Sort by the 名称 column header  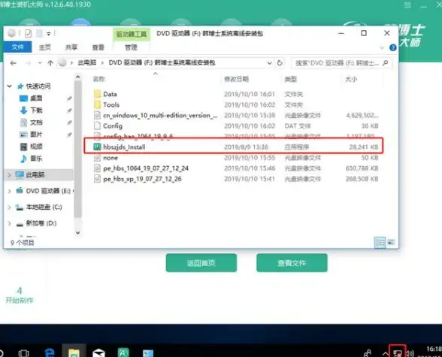pyautogui.click(x=99, y=79)
